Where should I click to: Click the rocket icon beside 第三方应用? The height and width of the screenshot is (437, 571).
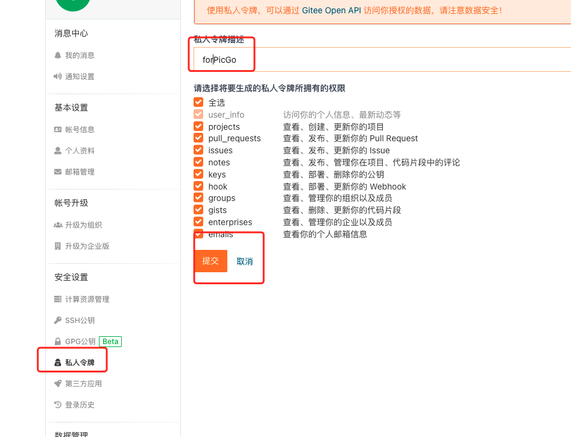(57, 384)
